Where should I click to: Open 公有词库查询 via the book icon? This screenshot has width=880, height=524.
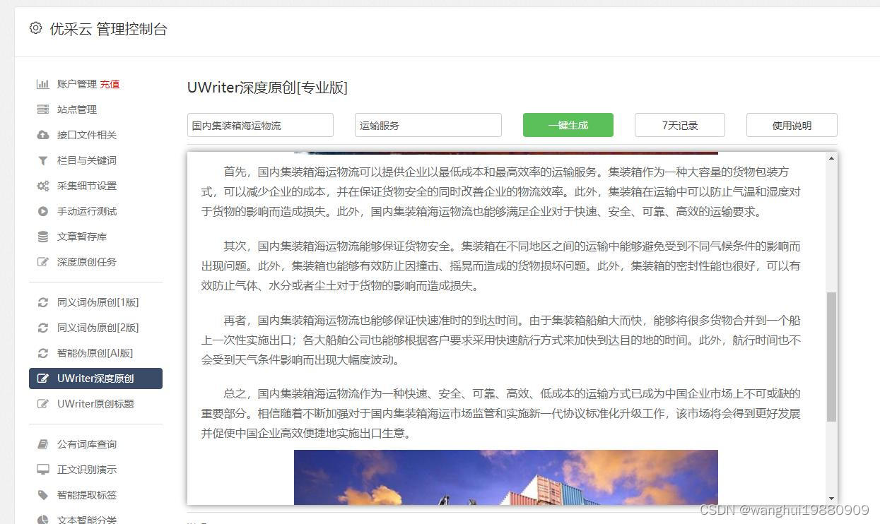[44, 444]
